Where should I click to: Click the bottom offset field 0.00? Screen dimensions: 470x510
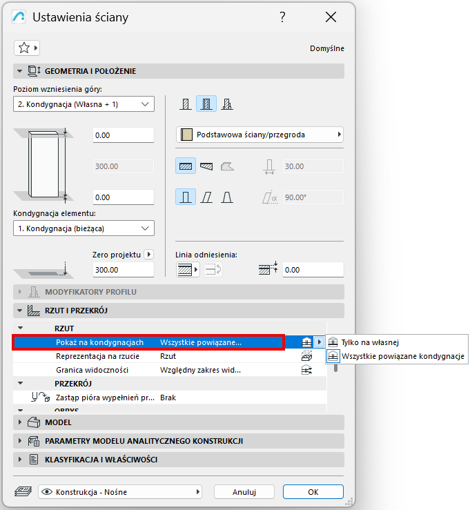tap(124, 197)
